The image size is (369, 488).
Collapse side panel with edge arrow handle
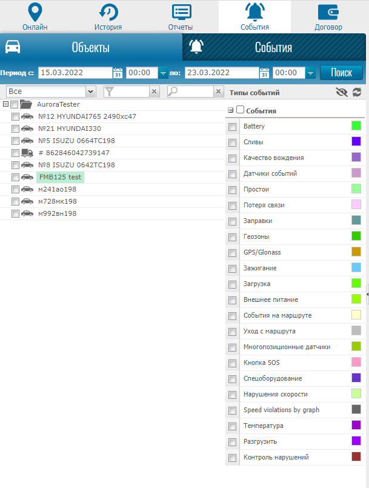coord(367,294)
